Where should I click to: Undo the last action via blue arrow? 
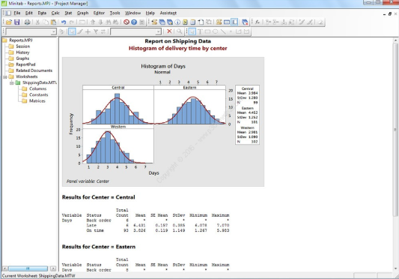(x=64, y=22)
